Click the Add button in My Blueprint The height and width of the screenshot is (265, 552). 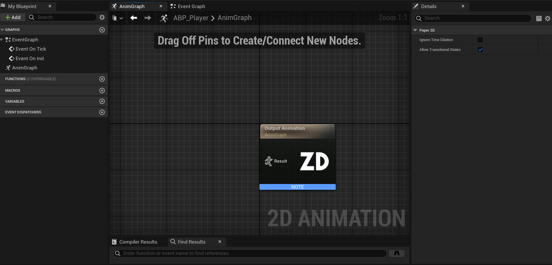click(x=13, y=17)
